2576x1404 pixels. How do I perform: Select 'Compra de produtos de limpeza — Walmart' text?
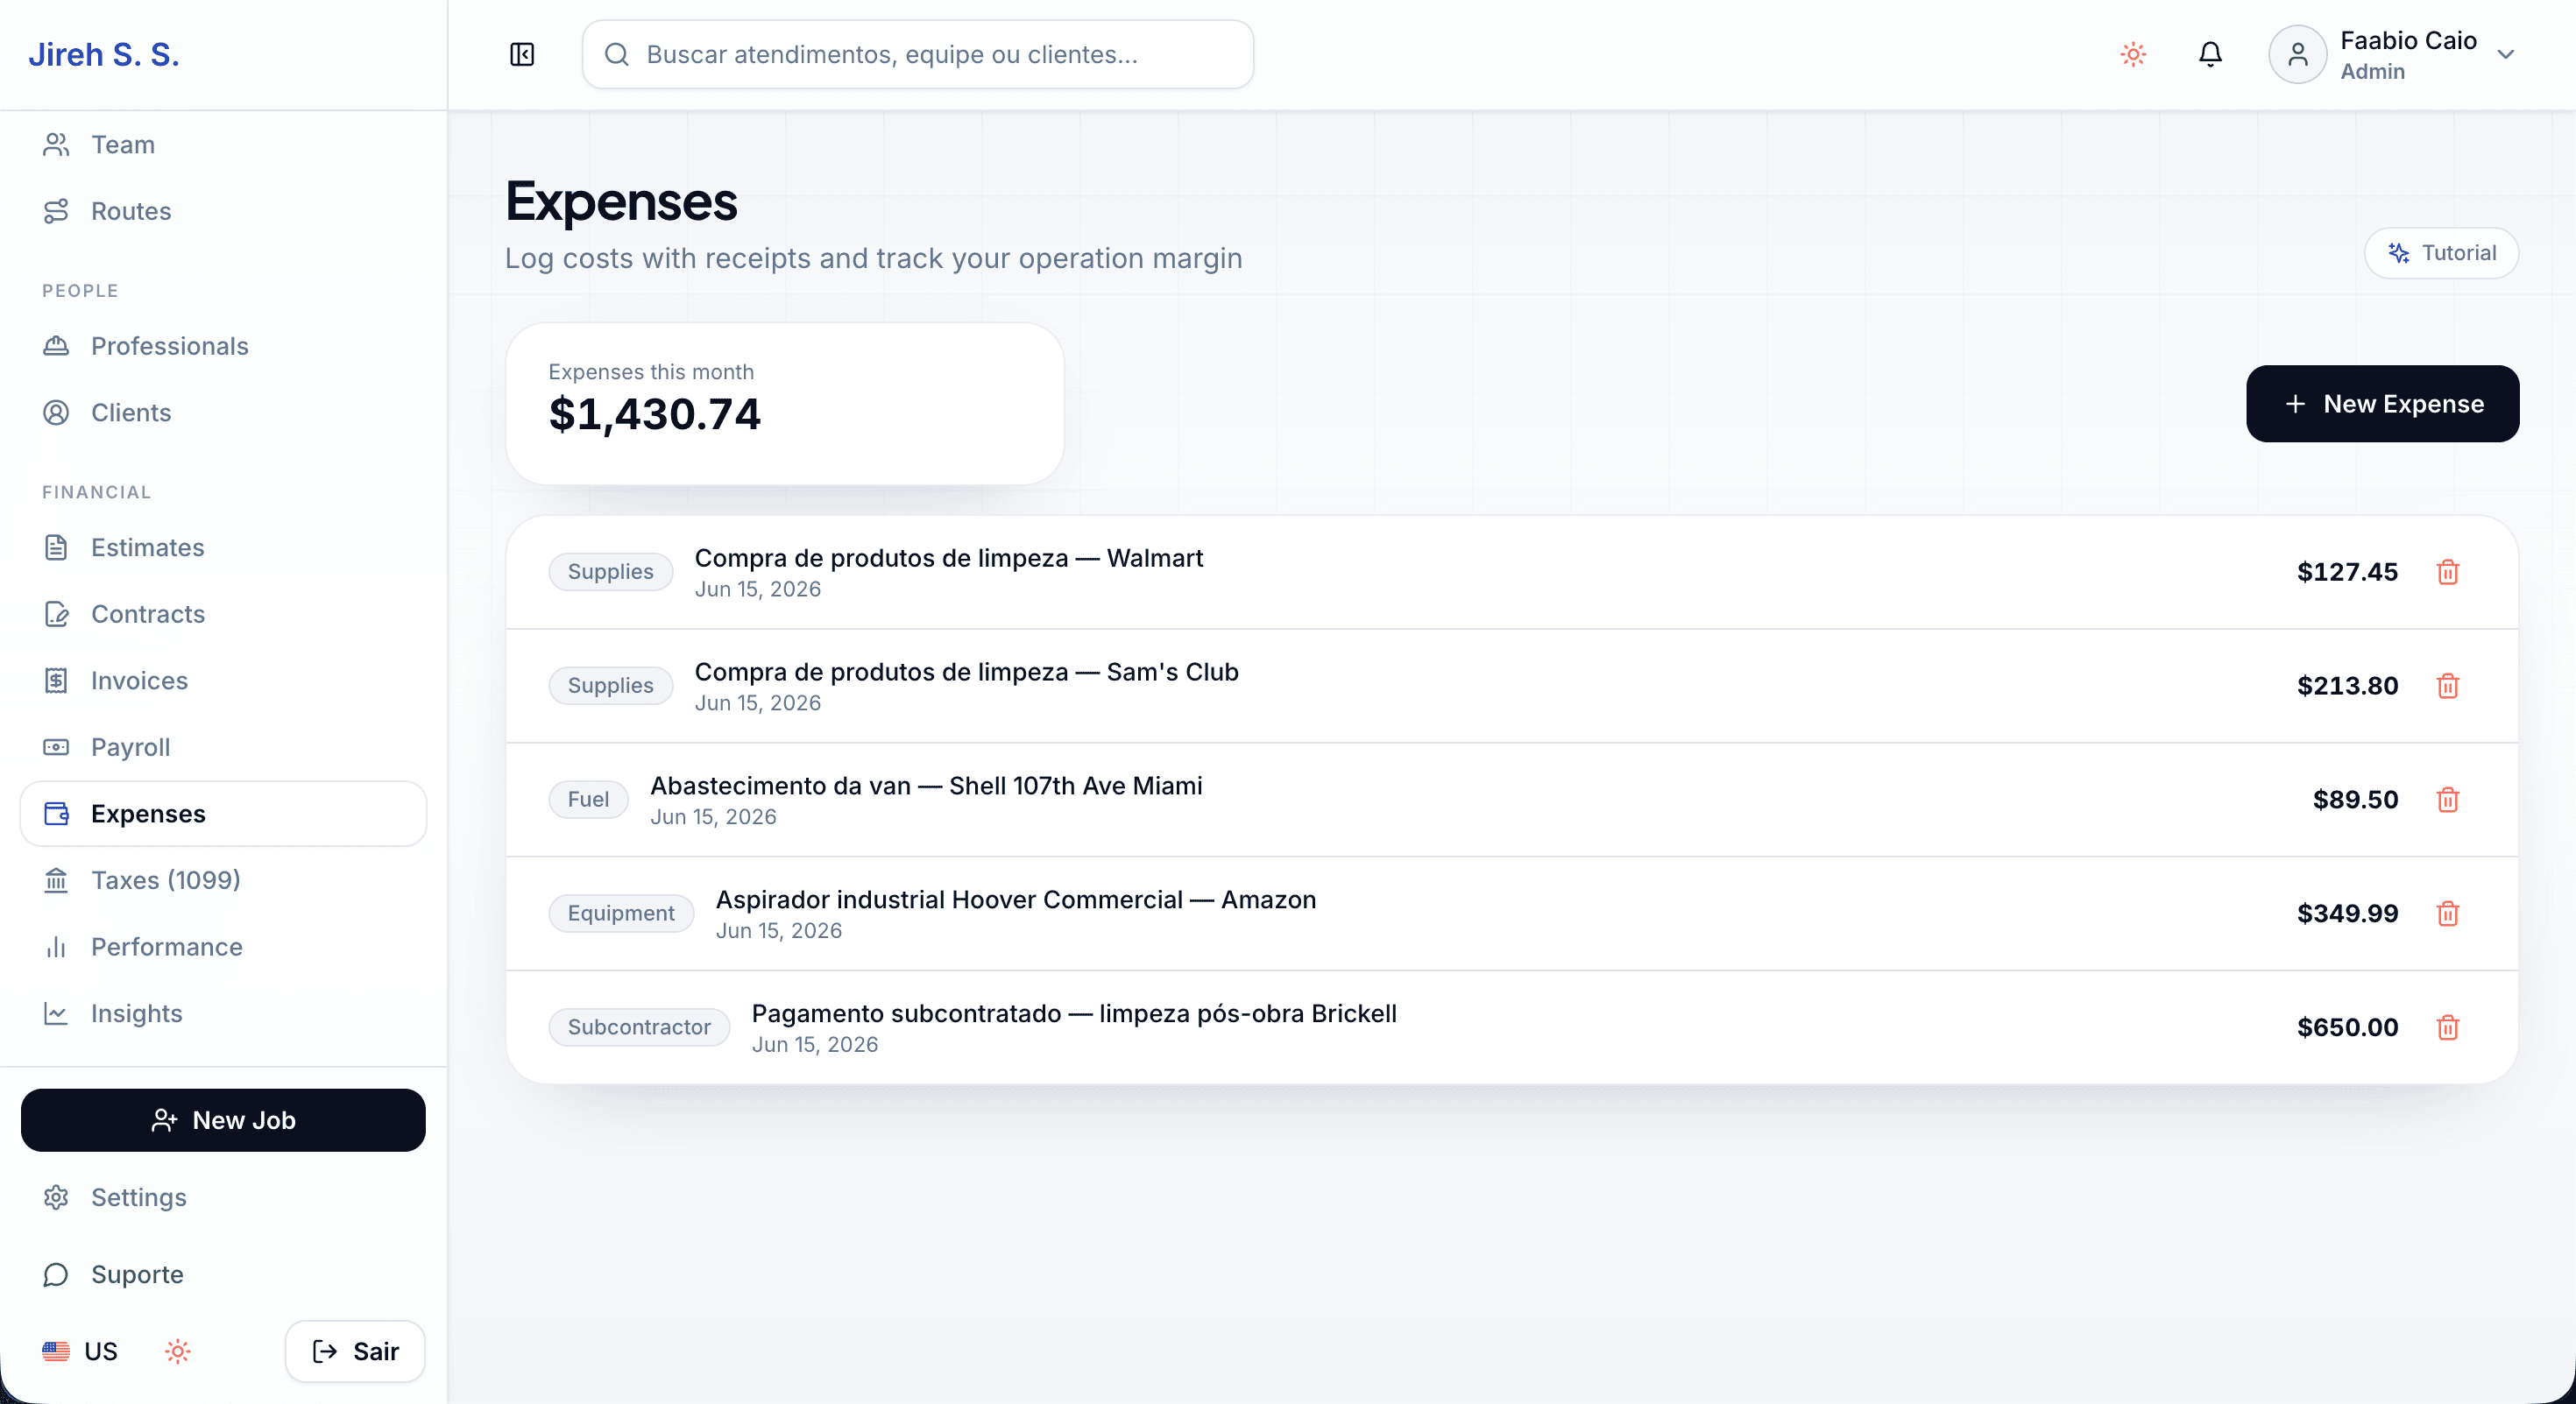pos(948,558)
